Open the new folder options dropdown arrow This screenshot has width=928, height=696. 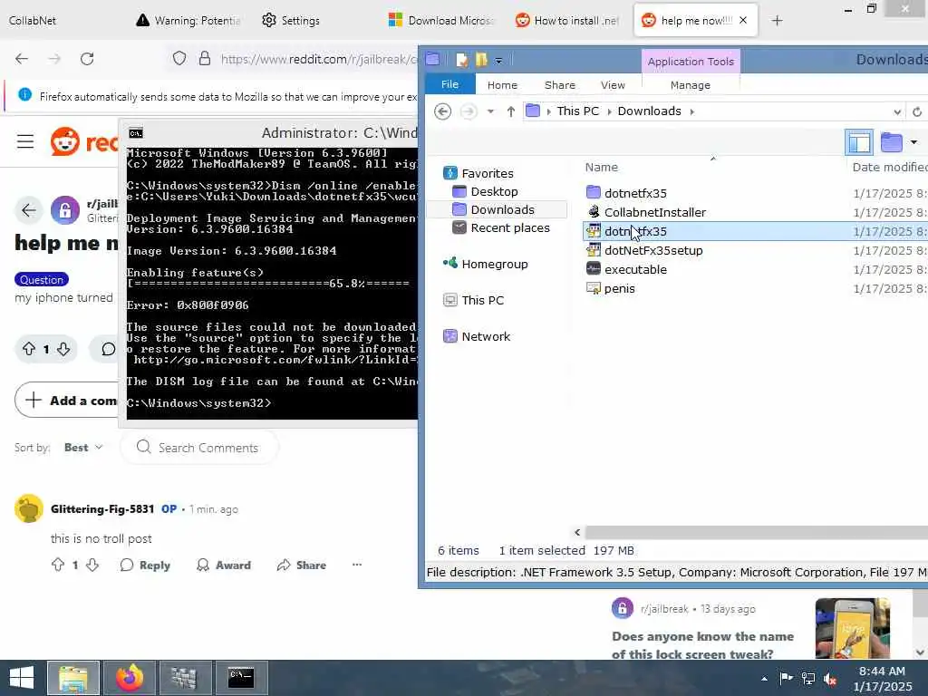[913, 142]
